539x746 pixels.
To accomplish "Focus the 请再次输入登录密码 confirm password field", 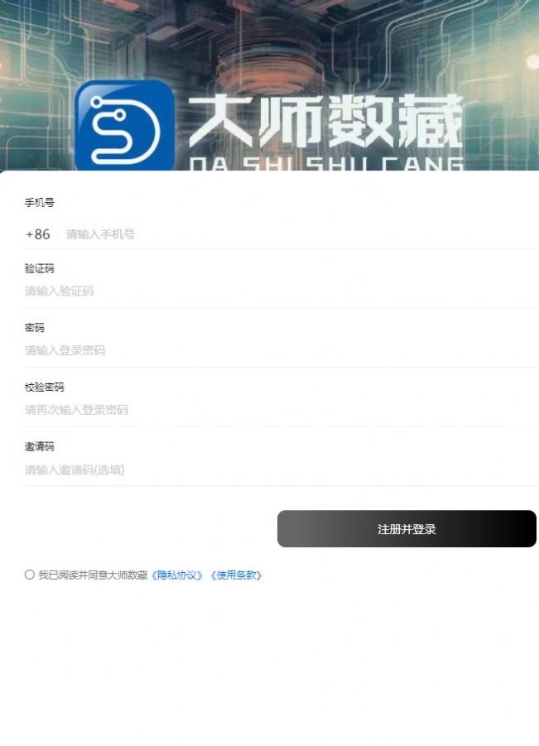I will 282,410.
